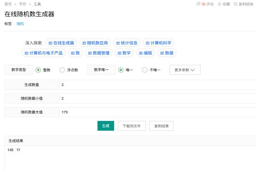Click the star favorite icon
The height and width of the screenshot is (172, 256).
pyautogui.click(x=219, y=4)
